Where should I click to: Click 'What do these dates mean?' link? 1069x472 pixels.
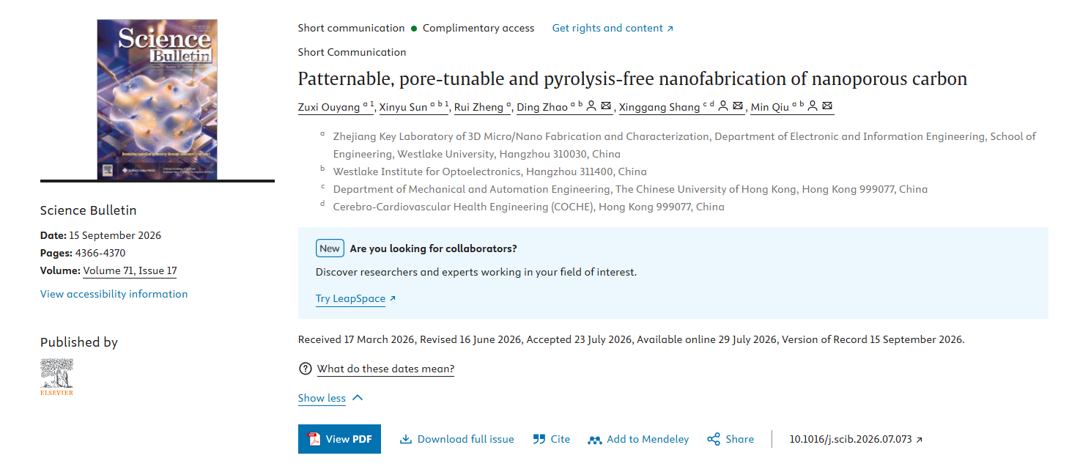[385, 369]
